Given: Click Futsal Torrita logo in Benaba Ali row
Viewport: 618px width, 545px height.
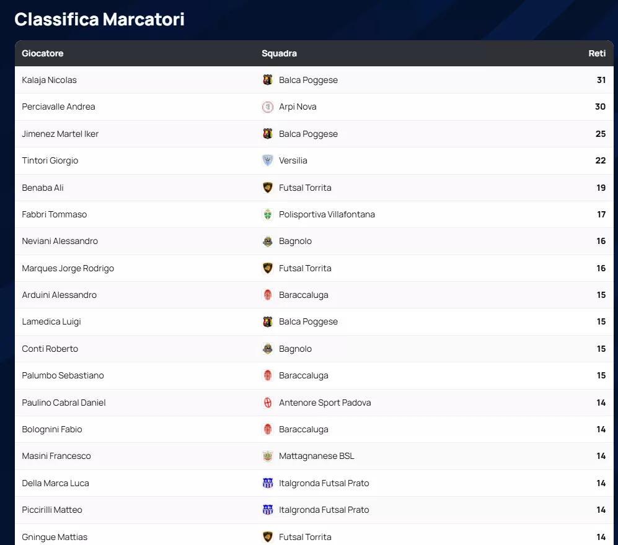Looking at the screenshot, I should tap(268, 188).
